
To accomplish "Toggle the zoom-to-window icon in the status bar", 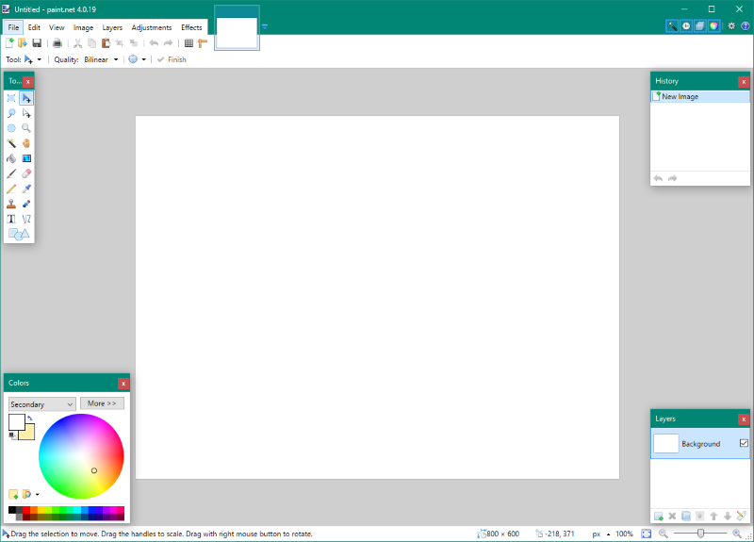I will 647,534.
